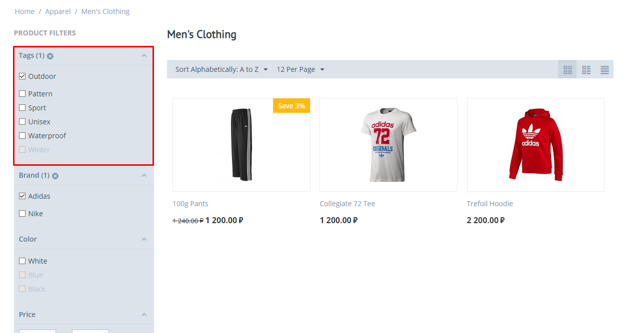Open the Collegiate 72 Tee product link
Viewport: 623px width, 333px height.
[347, 204]
